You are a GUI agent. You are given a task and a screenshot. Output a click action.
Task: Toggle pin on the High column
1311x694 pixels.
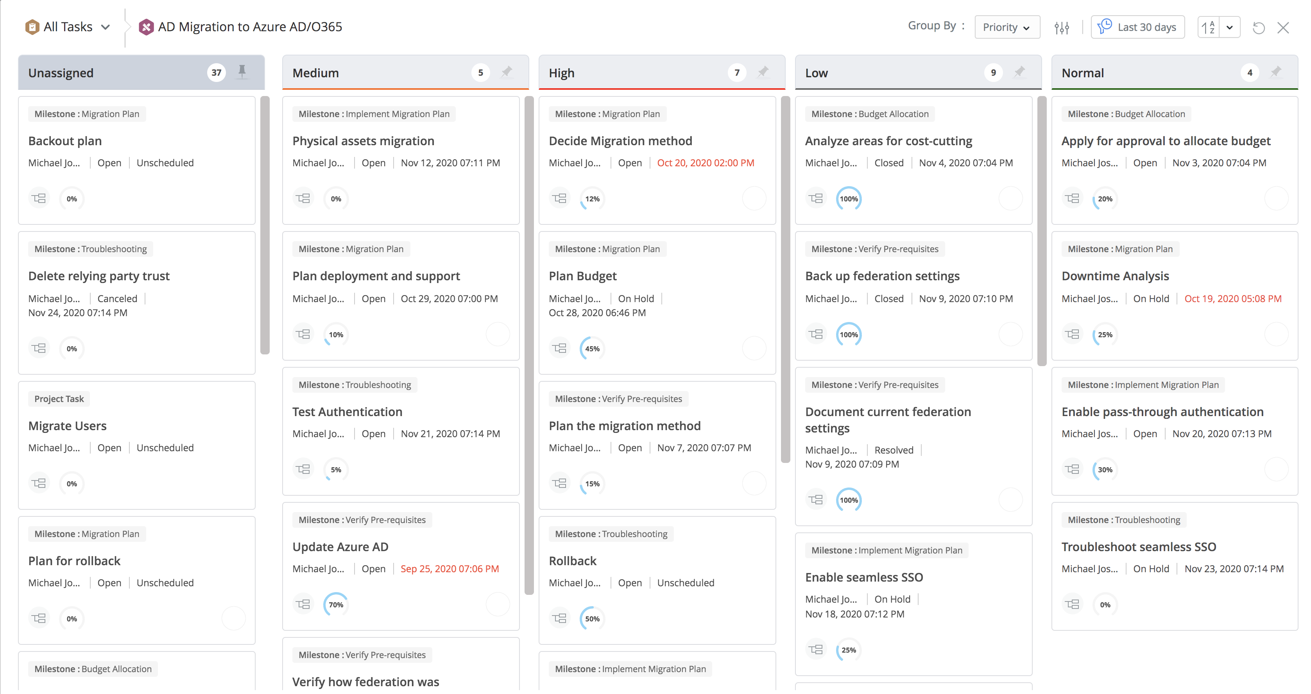763,72
